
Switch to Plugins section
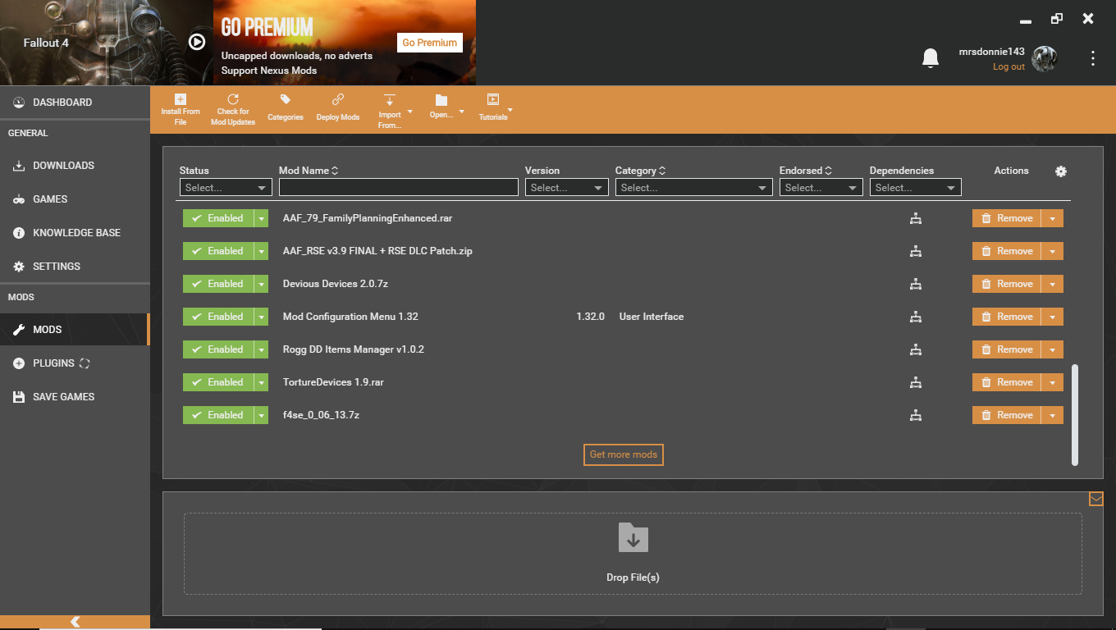point(75,363)
